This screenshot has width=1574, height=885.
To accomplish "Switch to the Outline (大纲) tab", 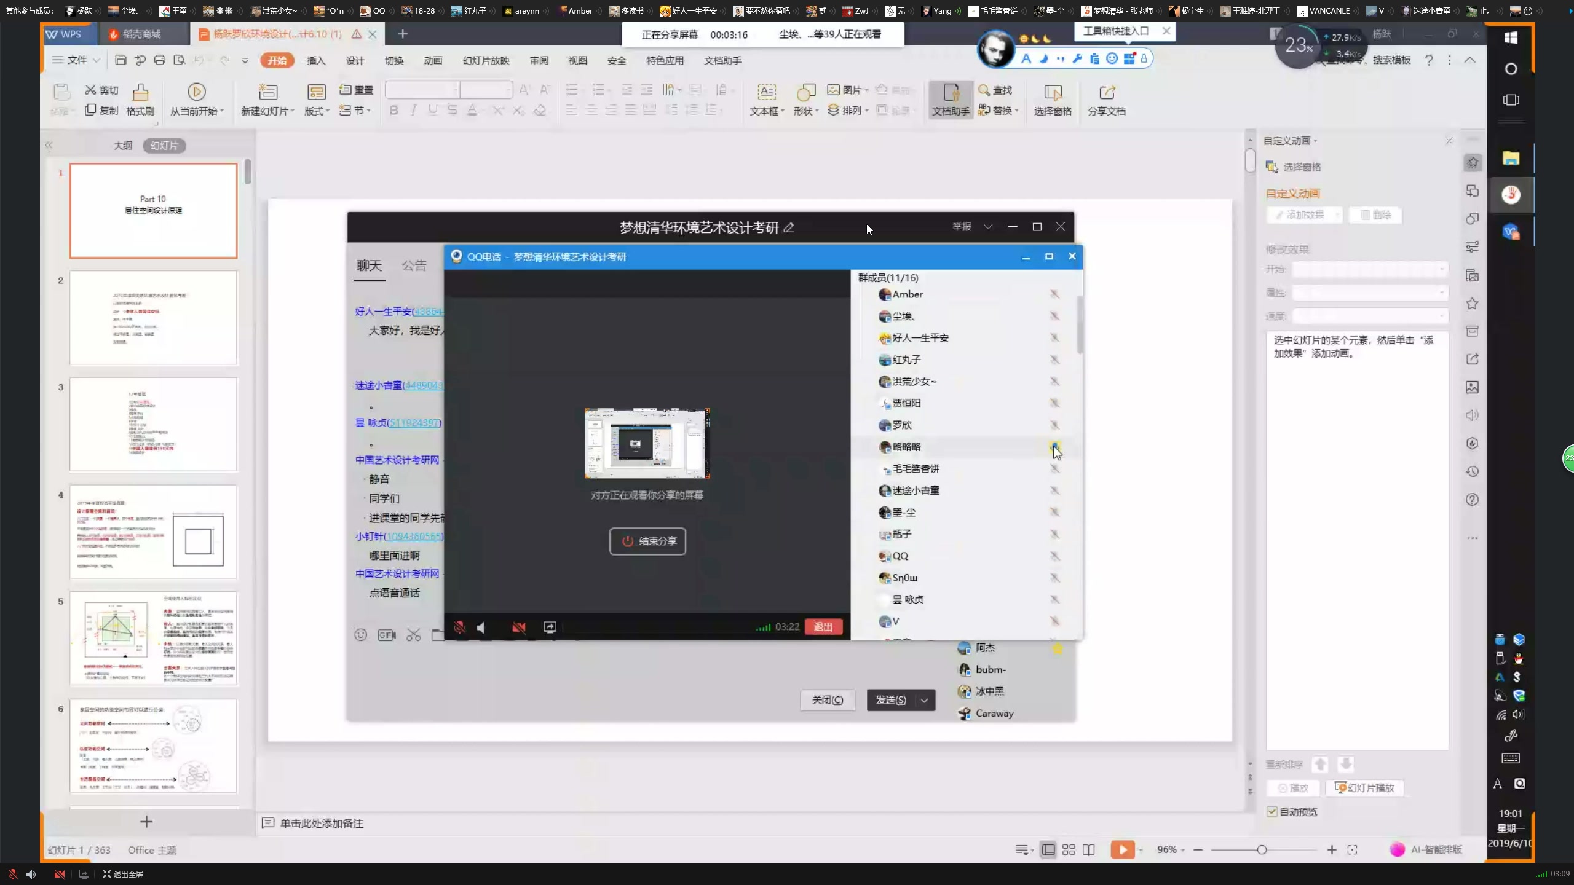I will (123, 146).
